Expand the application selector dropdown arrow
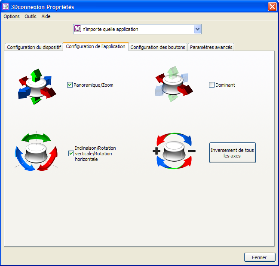The height and width of the screenshot is (266, 279). (x=197, y=29)
